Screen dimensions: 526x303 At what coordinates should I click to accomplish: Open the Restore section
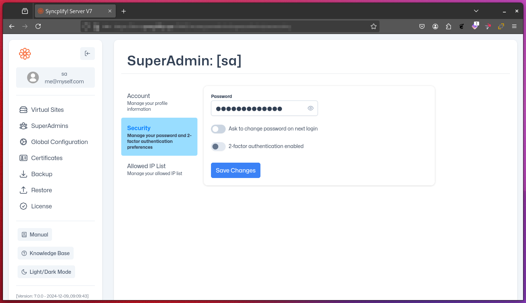[x=42, y=190]
